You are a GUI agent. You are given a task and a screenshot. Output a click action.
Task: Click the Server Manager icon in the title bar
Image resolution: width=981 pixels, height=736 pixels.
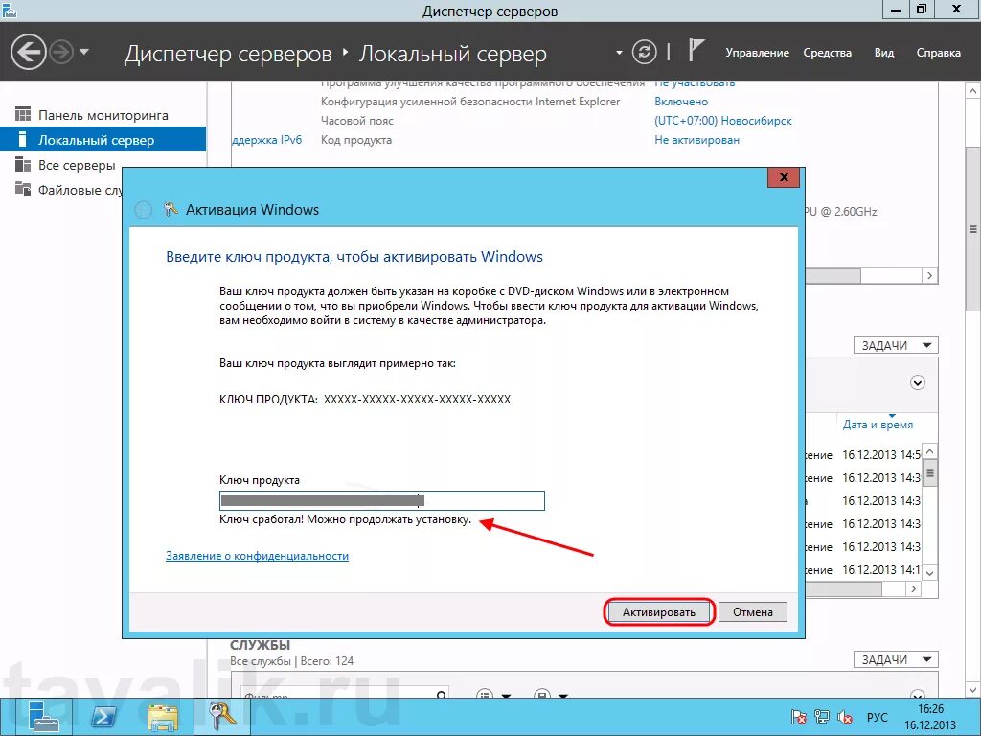click(x=10, y=11)
